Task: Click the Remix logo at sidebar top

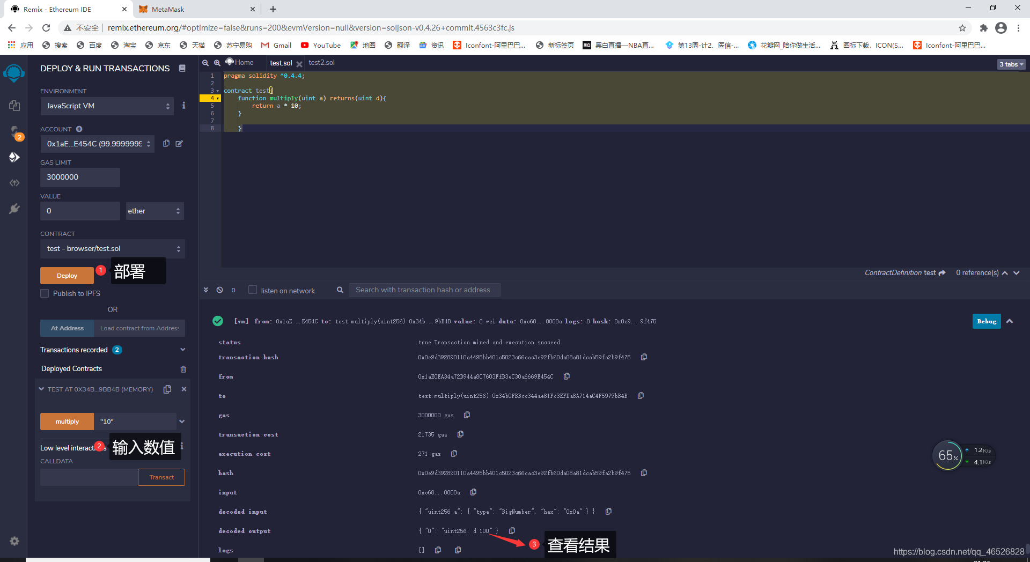Action: point(14,73)
